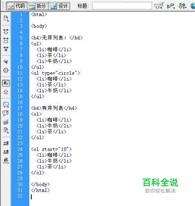The height and width of the screenshot is (206, 195).
Task: Click line number 5 in the gutter
Action: point(21,38)
